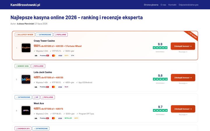Image resolution: width=210 pixels, height=131 pixels.
Task: Click BTC icon on West Ace card
Action: pos(76,118)
